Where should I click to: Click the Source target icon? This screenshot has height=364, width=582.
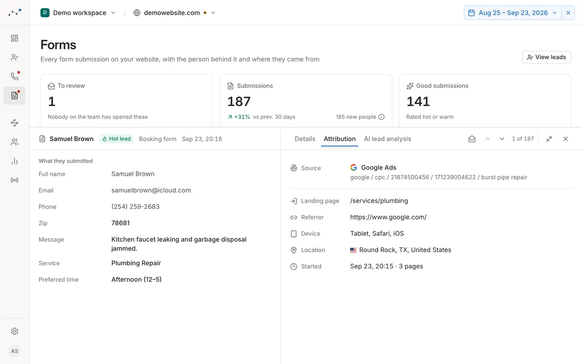[x=294, y=168]
